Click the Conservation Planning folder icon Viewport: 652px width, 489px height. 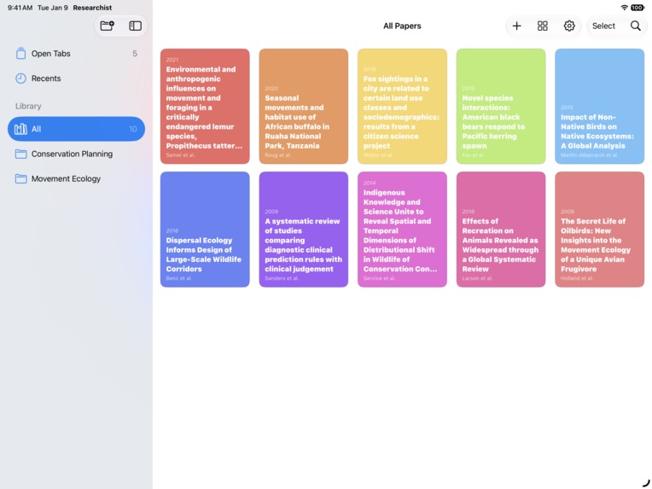point(20,154)
